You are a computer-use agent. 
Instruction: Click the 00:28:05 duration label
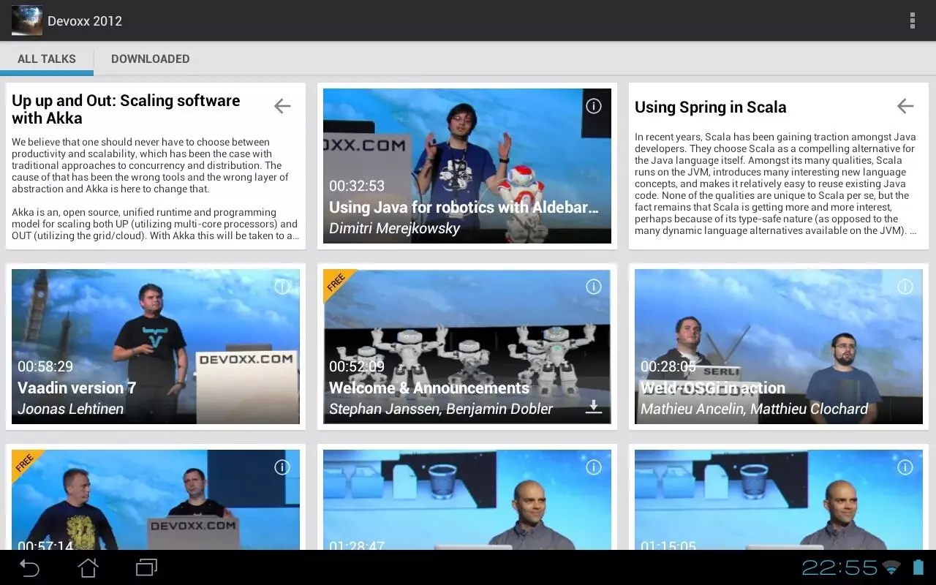(x=668, y=366)
